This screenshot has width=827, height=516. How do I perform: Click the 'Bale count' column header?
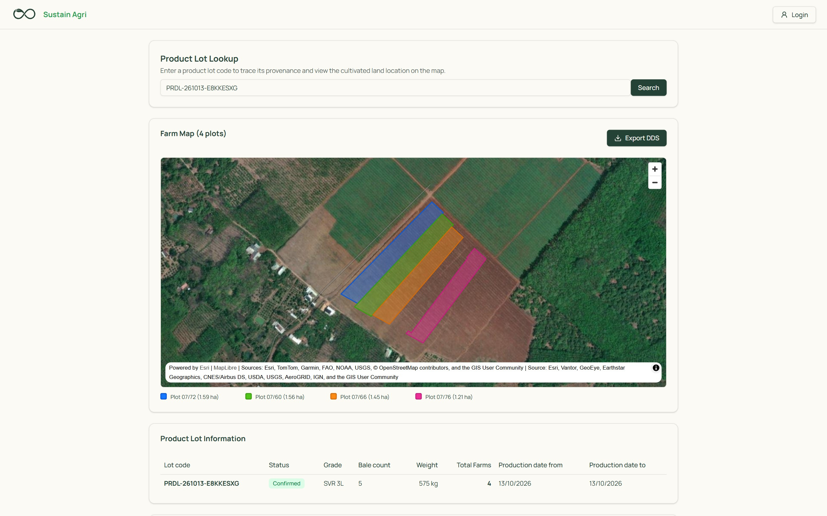(374, 465)
